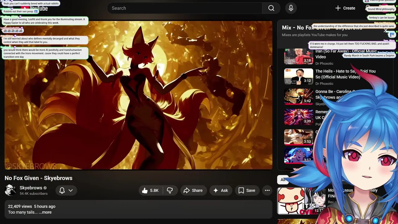This screenshot has width=398, height=224.
Task: Like the video with thumbs up
Action: [x=150, y=190]
